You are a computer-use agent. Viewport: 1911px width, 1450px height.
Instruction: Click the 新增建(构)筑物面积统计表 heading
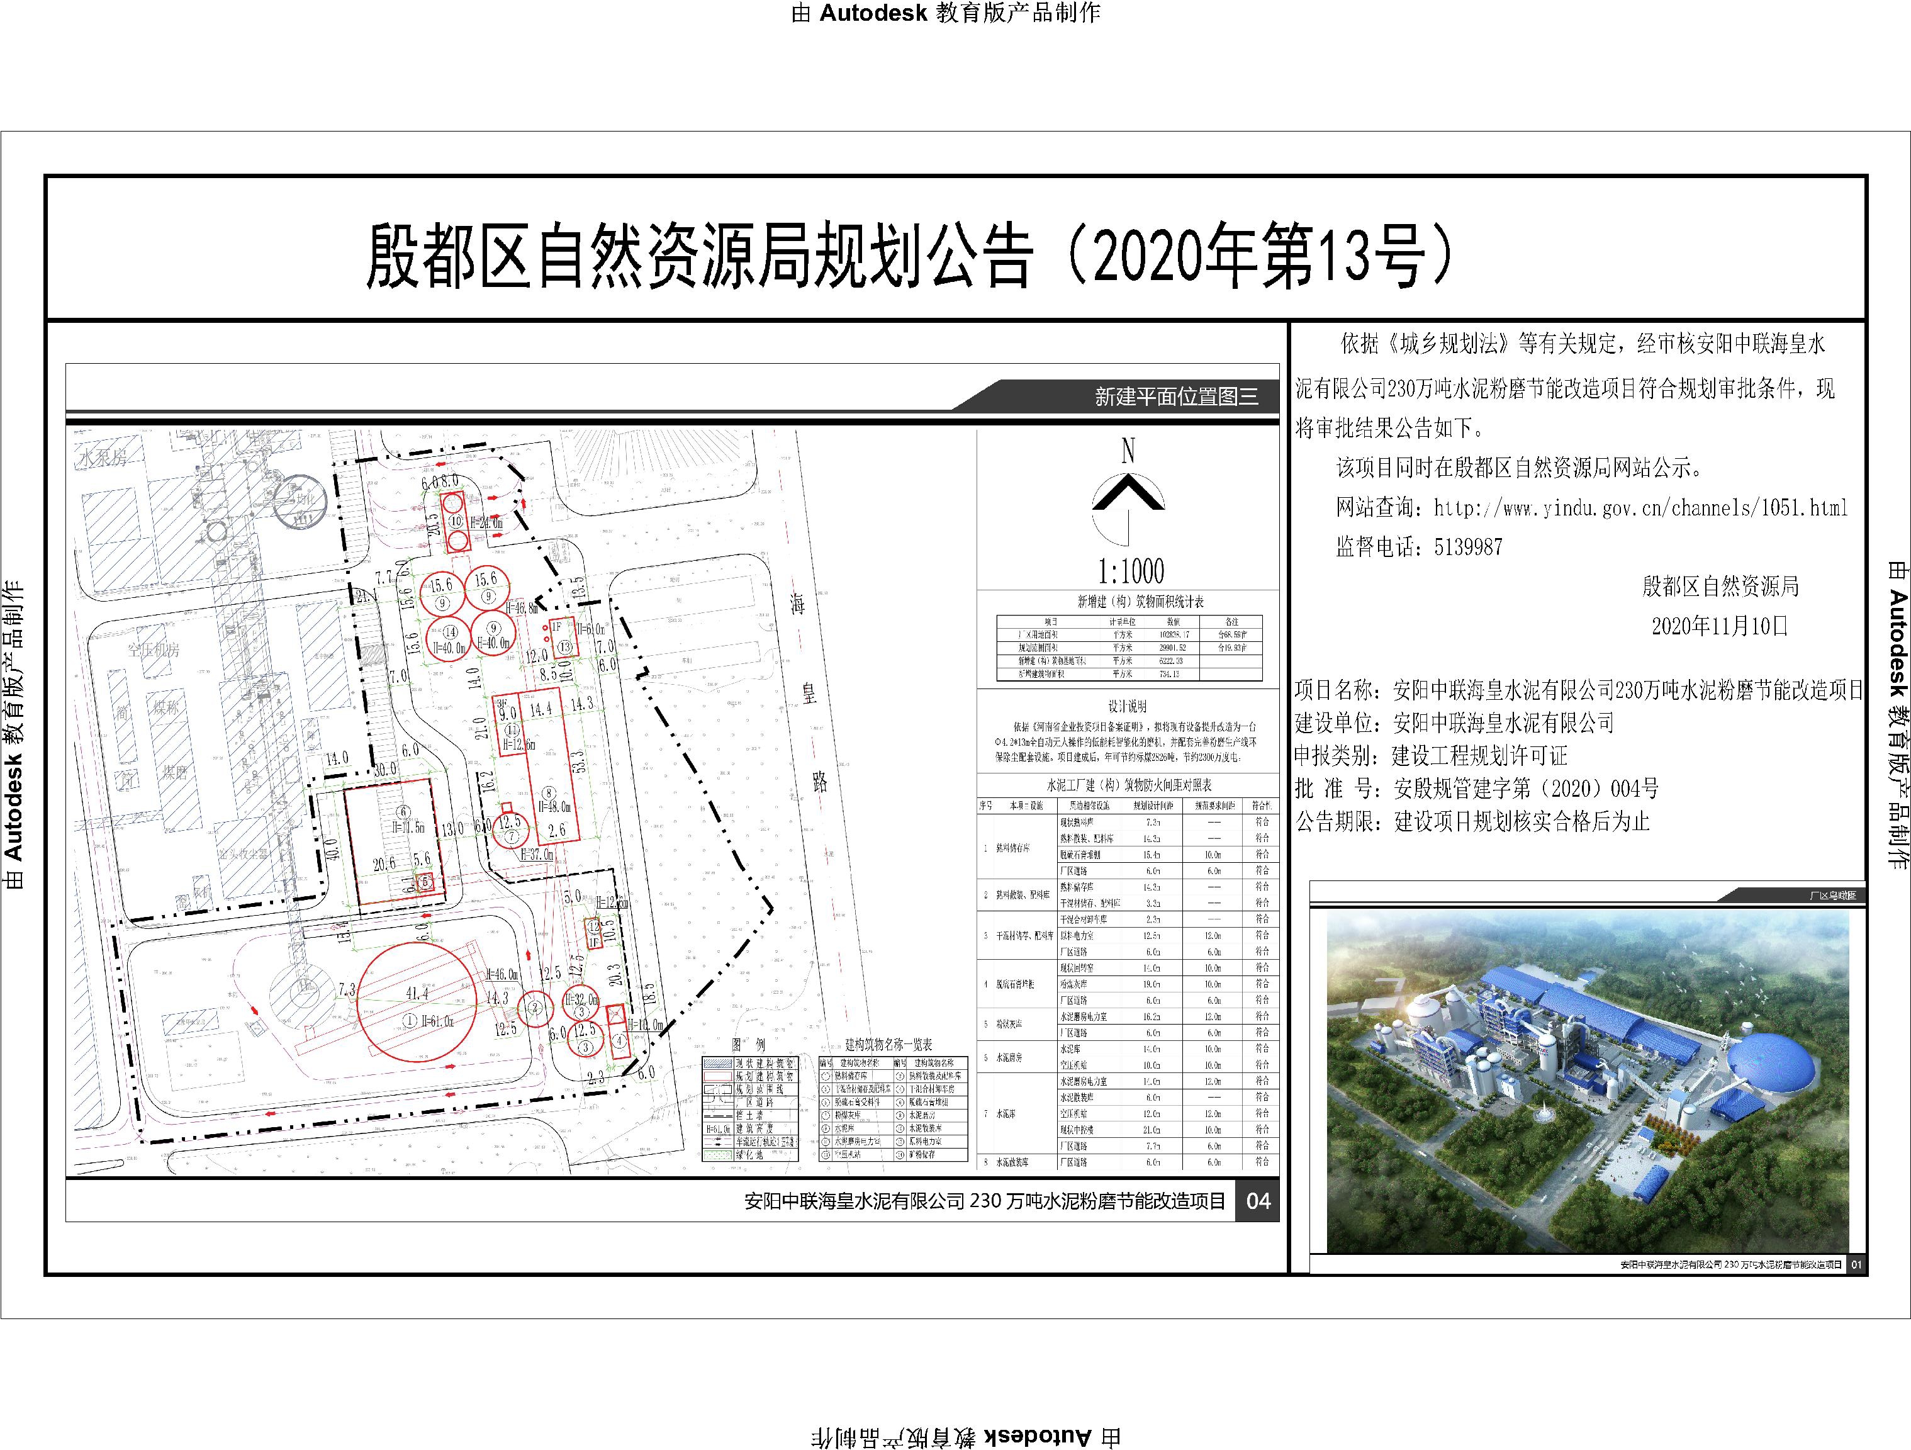[1141, 602]
